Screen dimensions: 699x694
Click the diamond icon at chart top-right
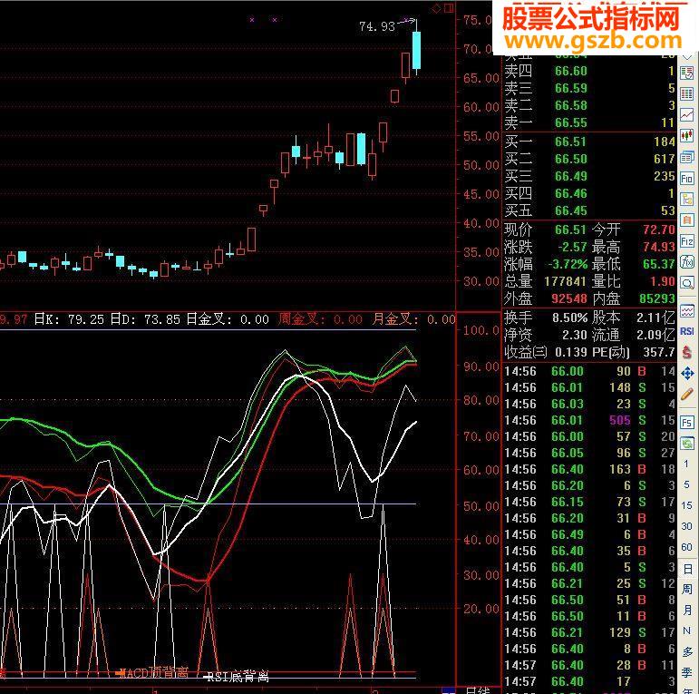(436, 8)
